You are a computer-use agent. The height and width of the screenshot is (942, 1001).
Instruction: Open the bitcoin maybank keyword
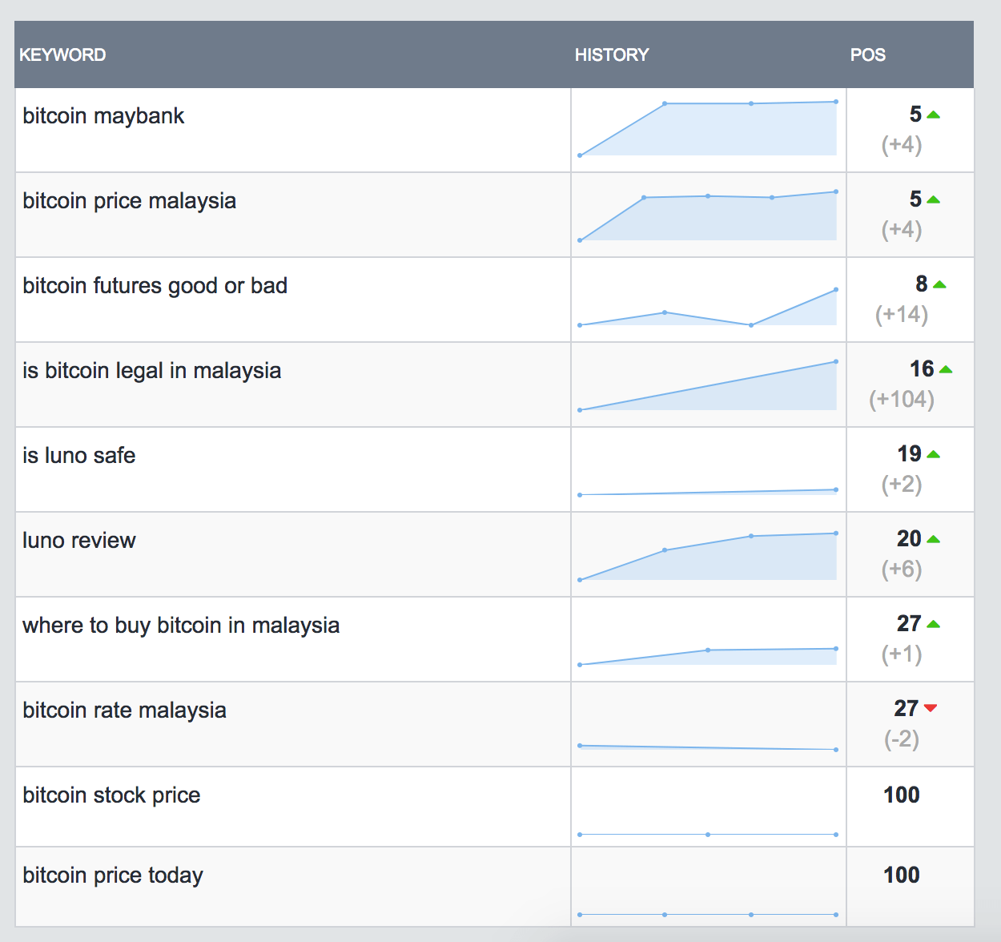point(103,116)
